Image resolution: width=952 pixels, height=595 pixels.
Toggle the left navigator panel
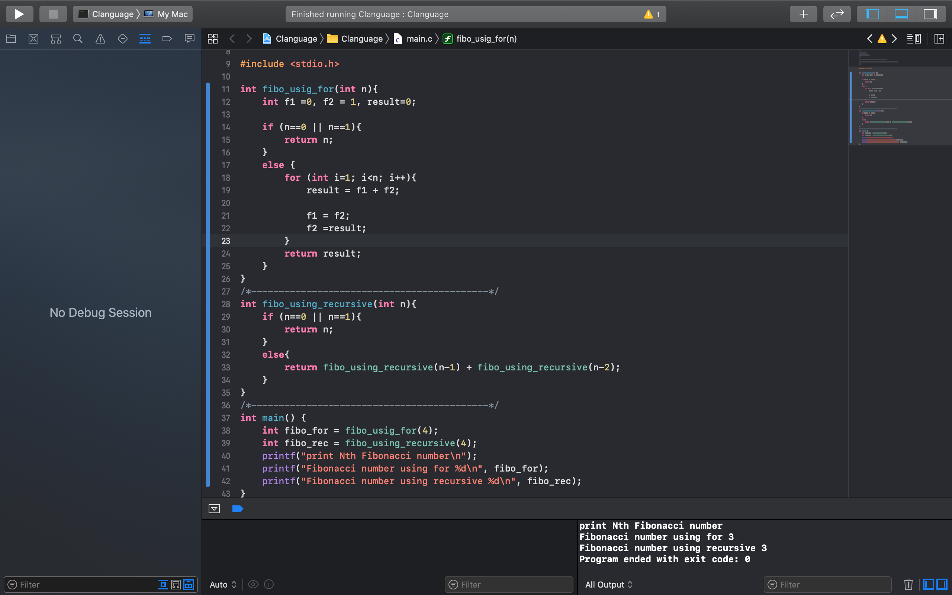click(872, 14)
